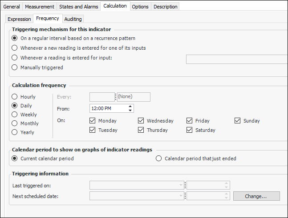
Task: Switch to the General tab
Action: [x=12, y=7]
